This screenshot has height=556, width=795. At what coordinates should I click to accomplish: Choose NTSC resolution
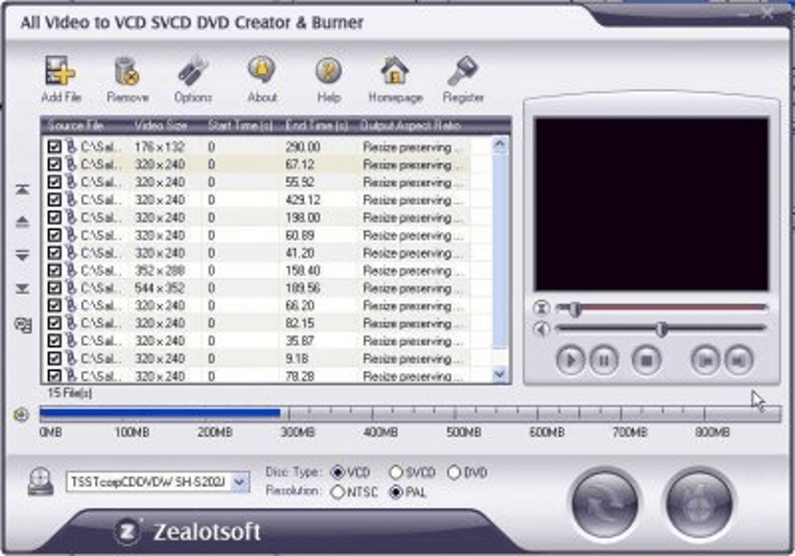[x=337, y=491]
